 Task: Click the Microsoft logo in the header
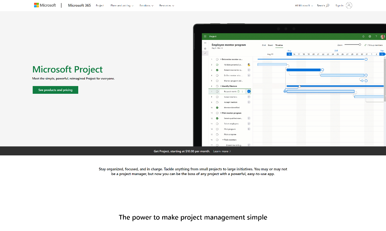tap(45, 5)
